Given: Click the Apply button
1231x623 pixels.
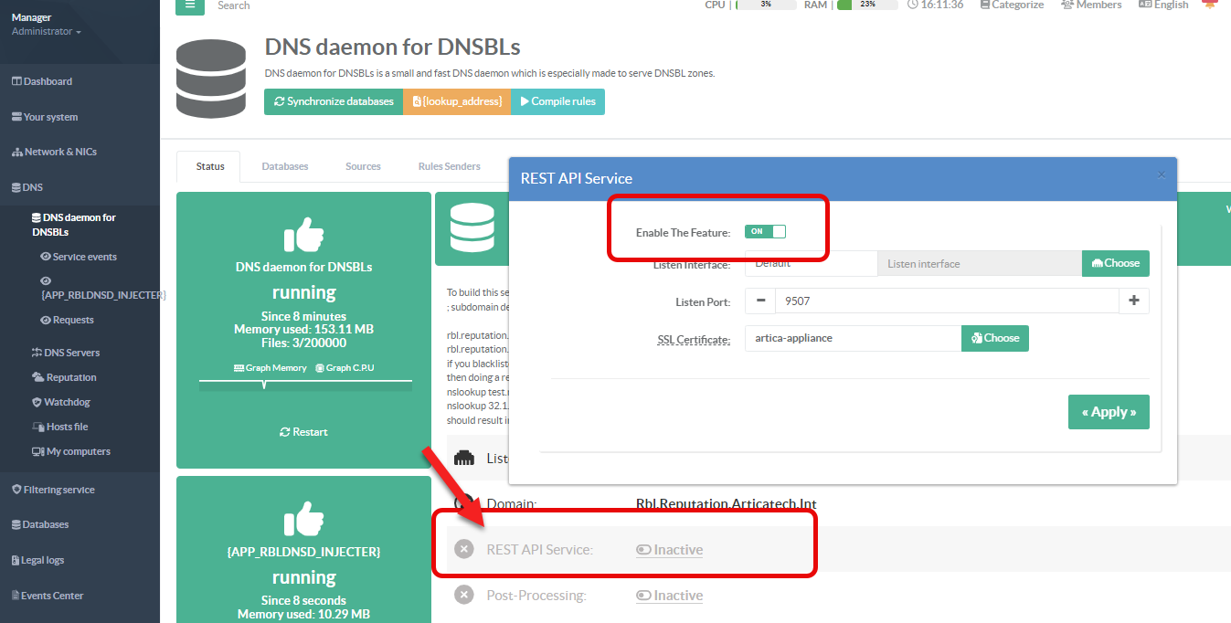Looking at the screenshot, I should click(x=1109, y=412).
